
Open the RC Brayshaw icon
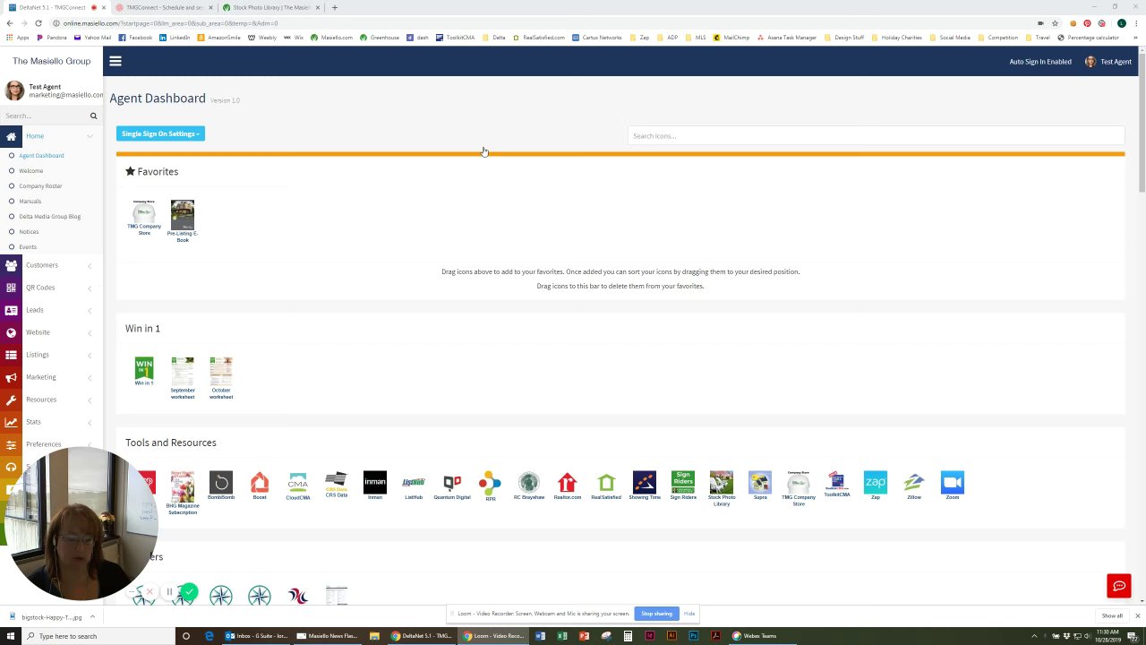click(529, 486)
